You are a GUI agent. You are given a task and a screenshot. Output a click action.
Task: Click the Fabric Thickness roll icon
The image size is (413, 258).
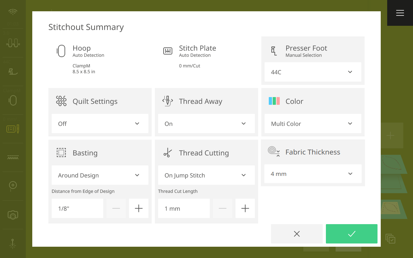[x=274, y=151]
